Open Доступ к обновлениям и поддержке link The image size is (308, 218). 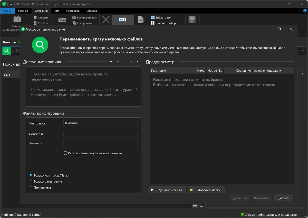[271, 215]
